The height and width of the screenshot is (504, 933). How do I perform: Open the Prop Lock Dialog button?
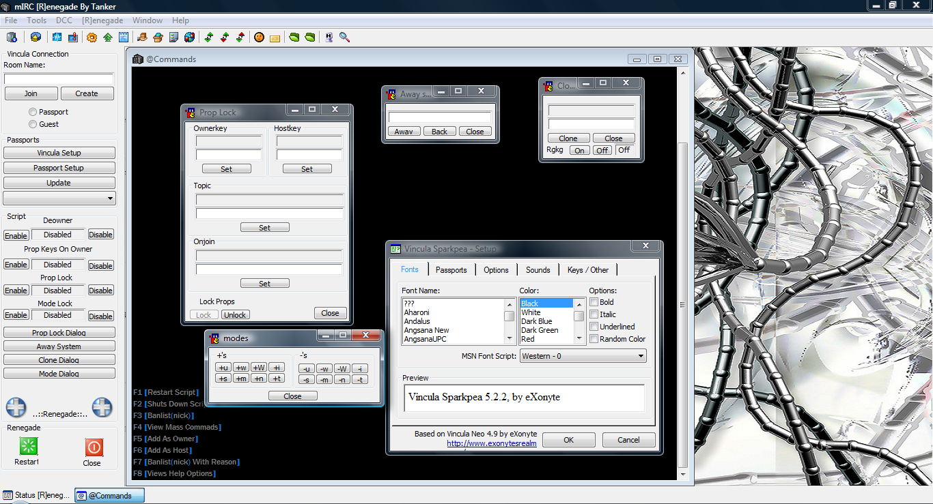pos(59,333)
